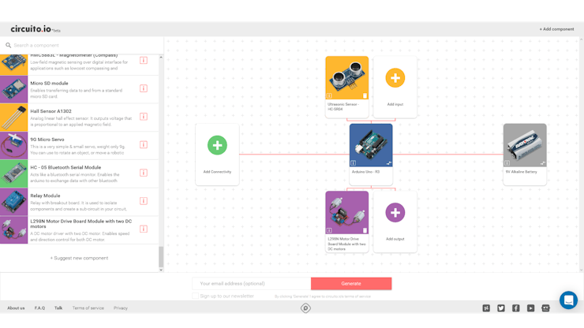Screen dimensions: 584x328
Task: Show info on 9V Alkaline Battery card
Action: pos(507,163)
